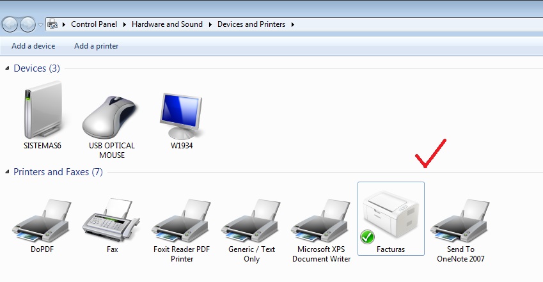Screen dimensions: 543x282
Task: Select the Send To OneNote 2007 printer icon
Action: 460,221
